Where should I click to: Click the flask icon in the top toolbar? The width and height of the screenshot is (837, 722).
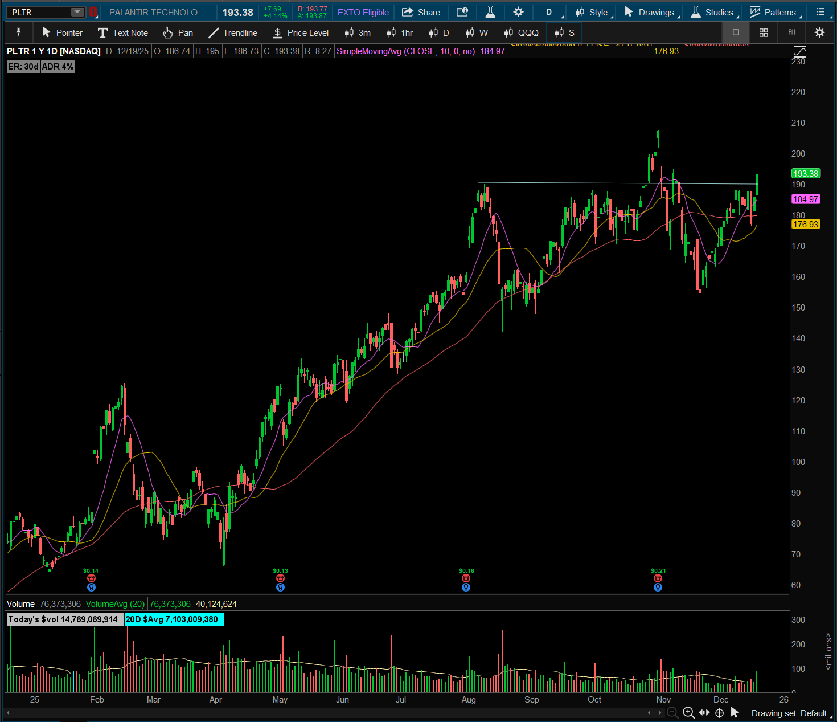490,12
